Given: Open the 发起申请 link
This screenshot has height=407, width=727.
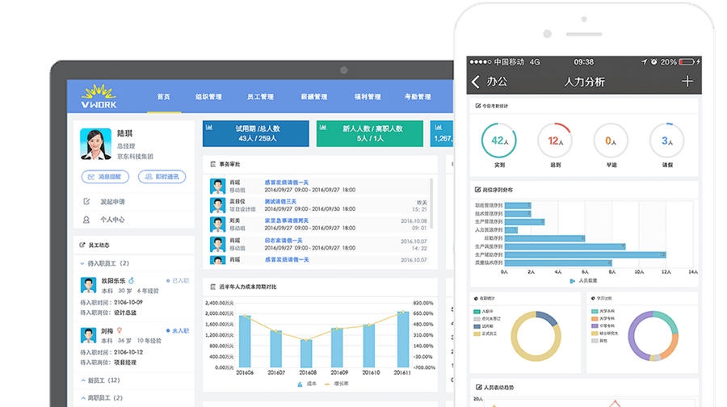Looking at the screenshot, I should [112, 202].
